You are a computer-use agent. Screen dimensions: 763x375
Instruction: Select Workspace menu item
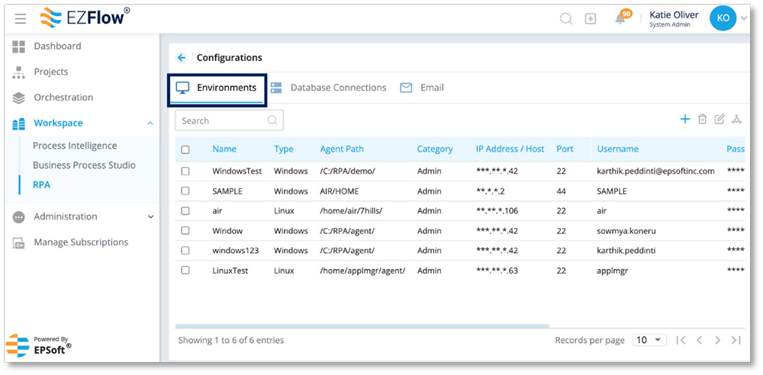(x=58, y=123)
